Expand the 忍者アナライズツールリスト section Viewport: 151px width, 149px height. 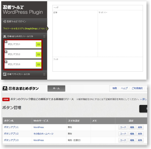[44, 74]
